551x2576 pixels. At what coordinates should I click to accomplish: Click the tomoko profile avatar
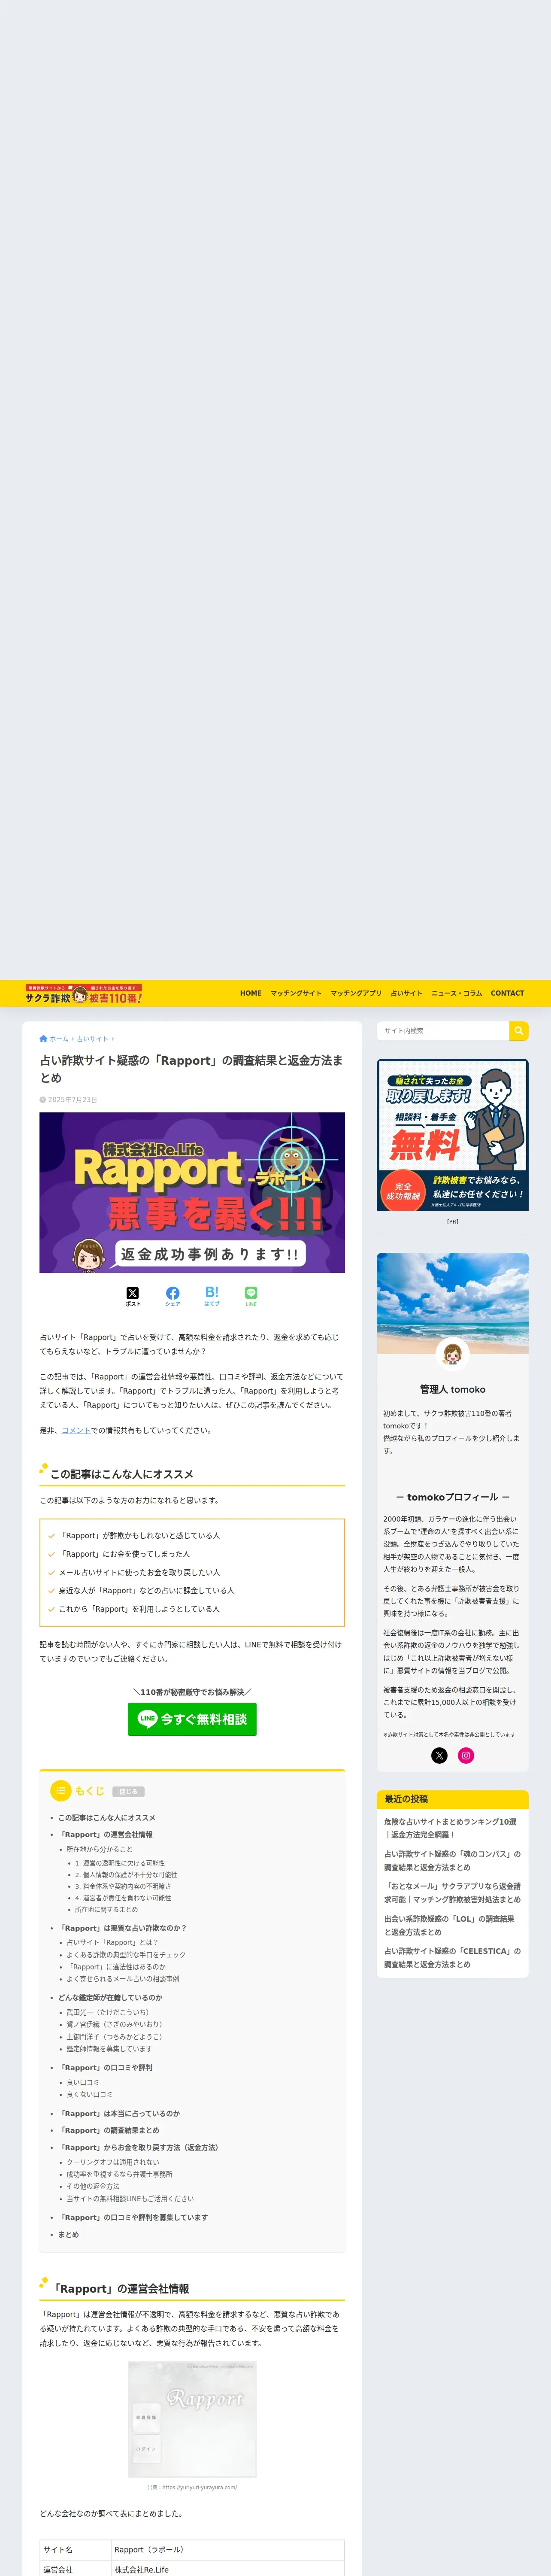coord(453,1354)
